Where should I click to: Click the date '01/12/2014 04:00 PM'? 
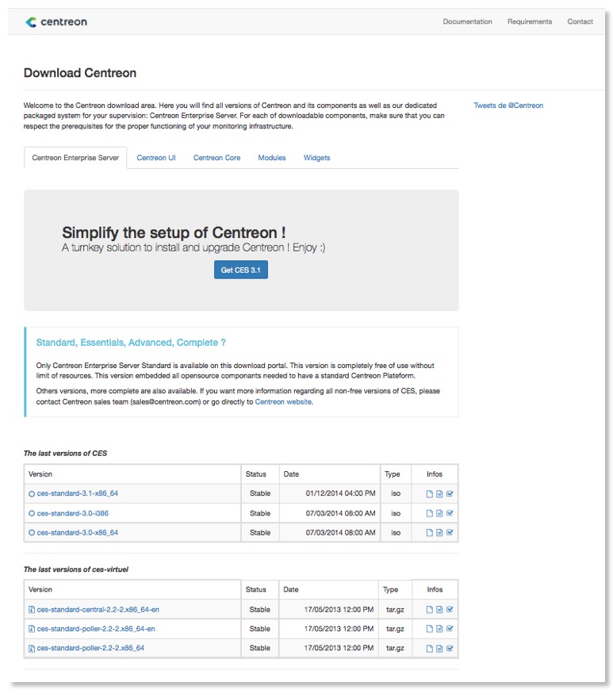tap(341, 494)
